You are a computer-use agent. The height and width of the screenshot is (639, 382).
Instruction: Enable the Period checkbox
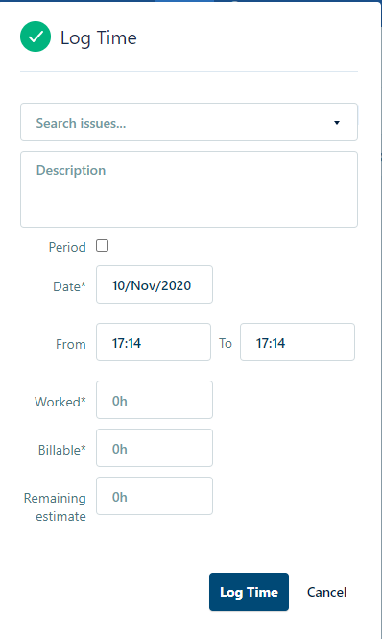tap(103, 246)
